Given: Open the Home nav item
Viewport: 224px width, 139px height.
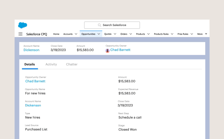Looking at the screenshot, I should coord(56,34).
